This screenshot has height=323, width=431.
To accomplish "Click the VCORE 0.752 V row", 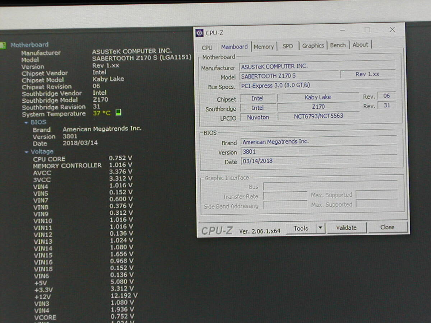I will [84, 317].
